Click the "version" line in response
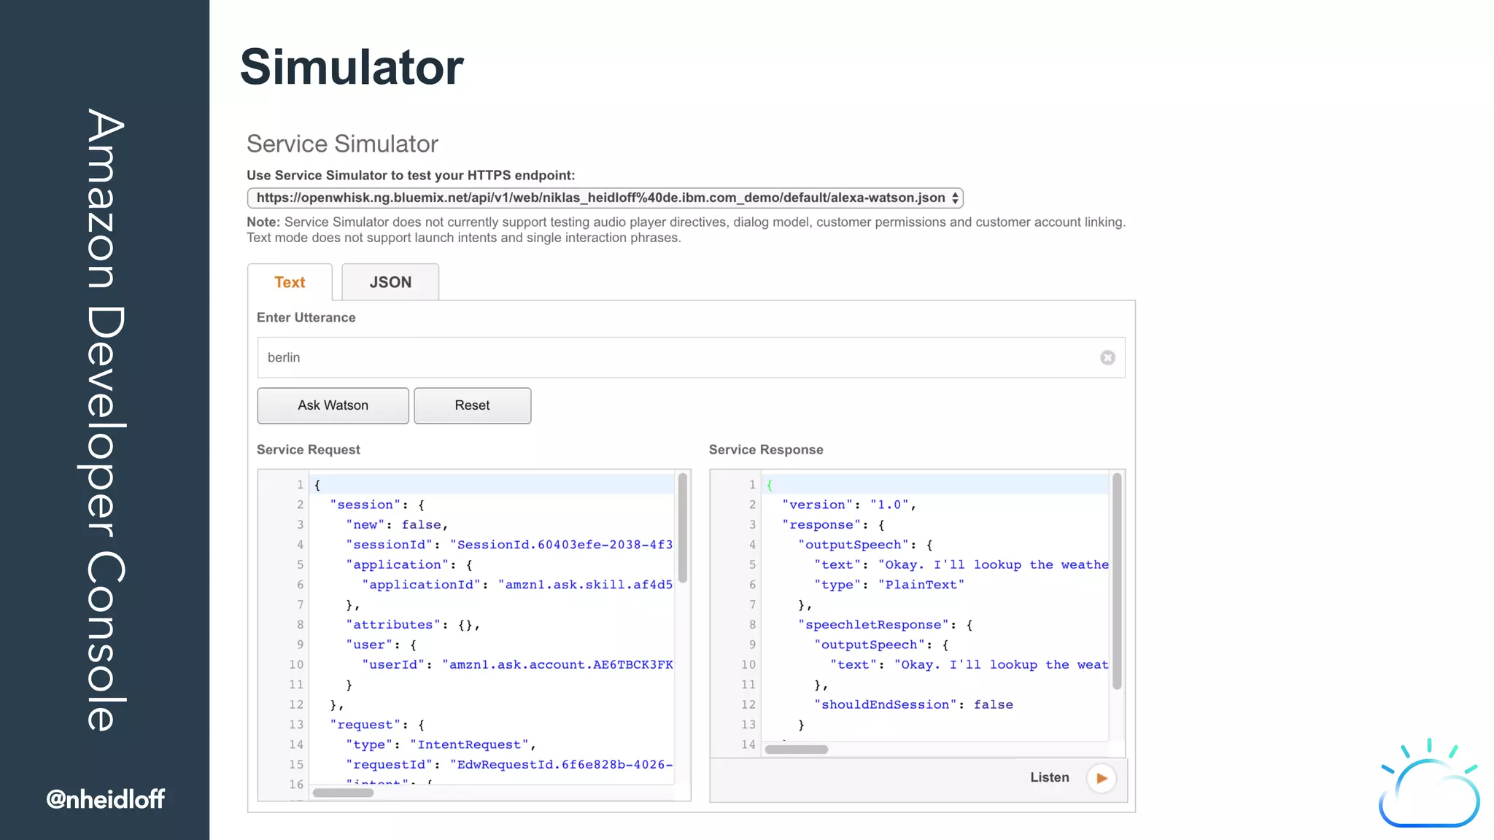The height and width of the screenshot is (840, 1494). tap(848, 505)
